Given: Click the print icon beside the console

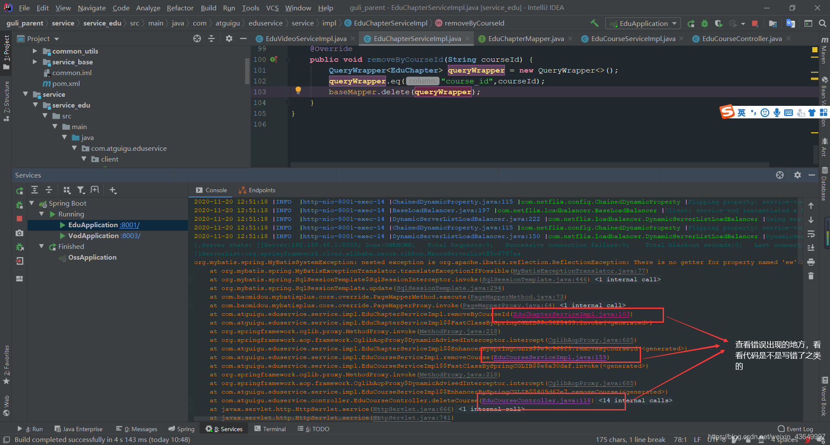Looking at the screenshot, I should tap(811, 262).
